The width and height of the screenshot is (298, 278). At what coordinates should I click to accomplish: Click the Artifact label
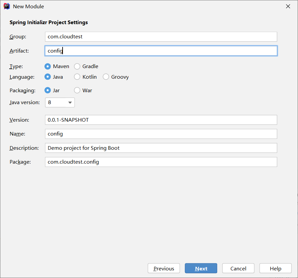[19, 51]
